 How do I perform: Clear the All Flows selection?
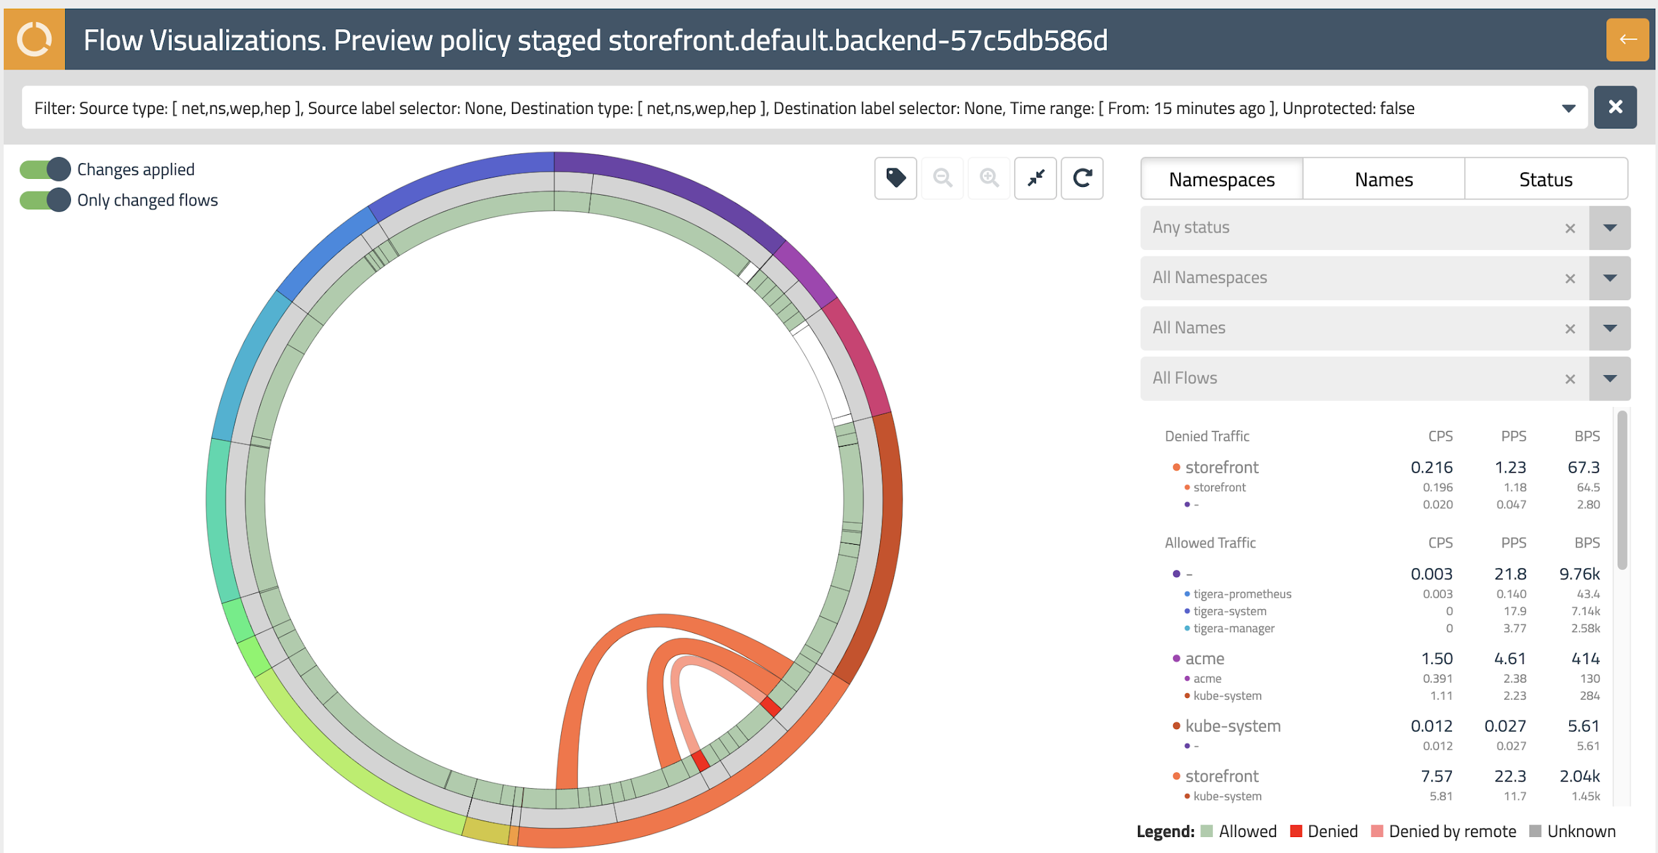click(1570, 379)
